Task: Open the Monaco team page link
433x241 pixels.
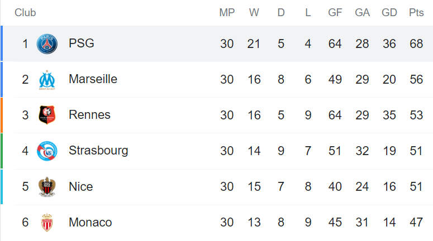Action: (91, 222)
